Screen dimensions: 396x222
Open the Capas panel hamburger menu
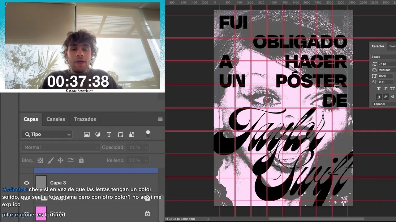tap(160, 119)
